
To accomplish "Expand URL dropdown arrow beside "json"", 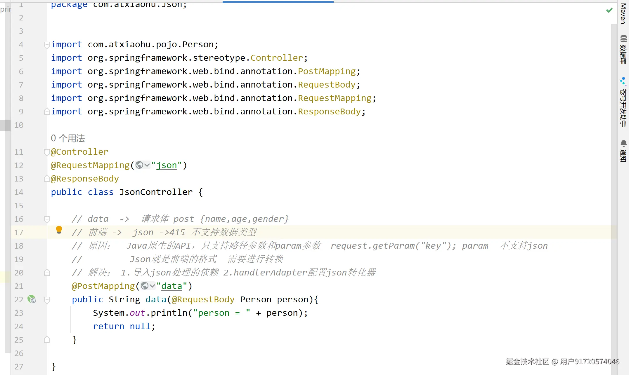I will pos(147,165).
